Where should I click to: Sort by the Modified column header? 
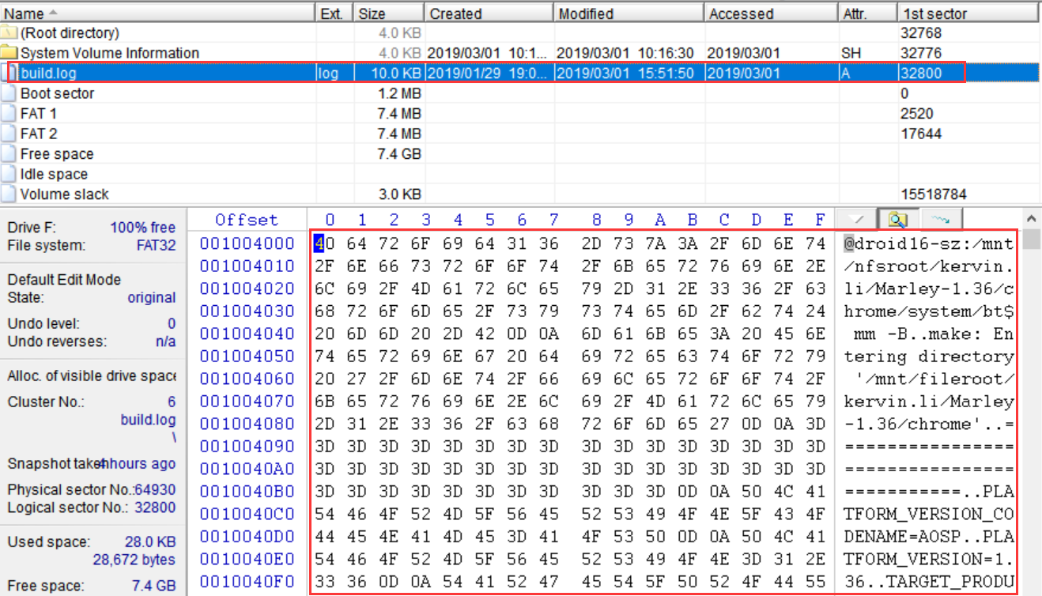[629, 13]
